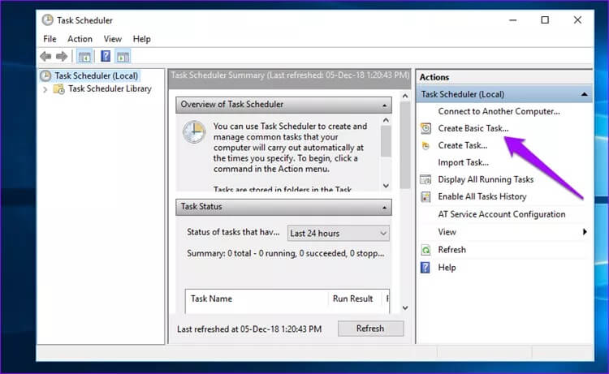Click Connect to Another Computer...
Image resolution: width=609 pixels, height=374 pixels.
[499, 111]
